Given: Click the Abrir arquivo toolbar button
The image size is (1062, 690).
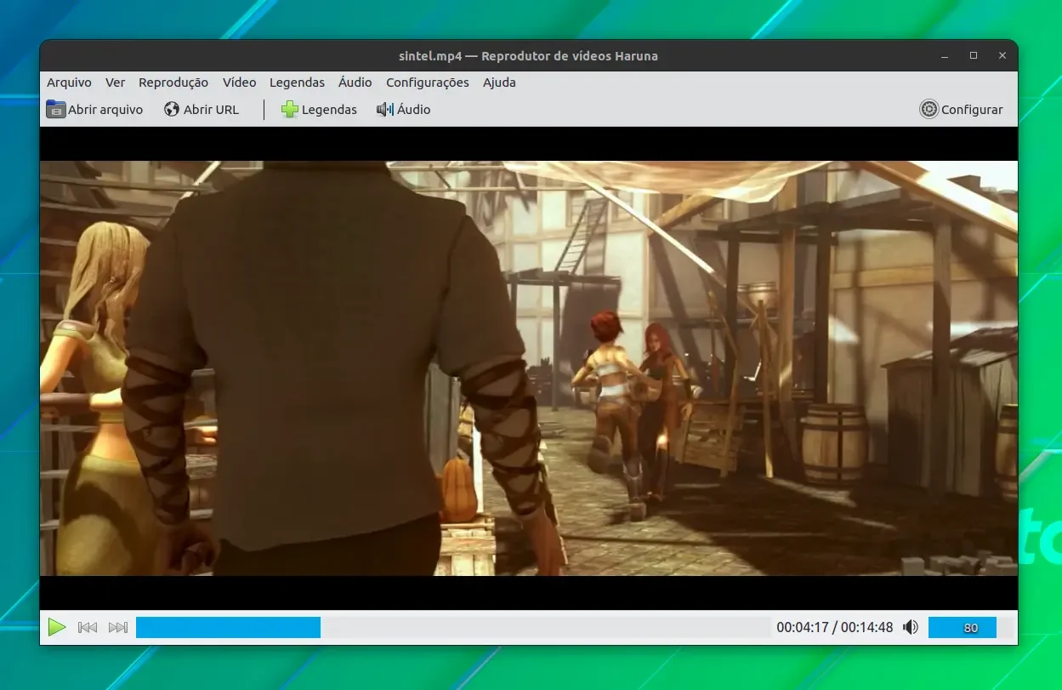Looking at the screenshot, I should pyautogui.click(x=94, y=109).
